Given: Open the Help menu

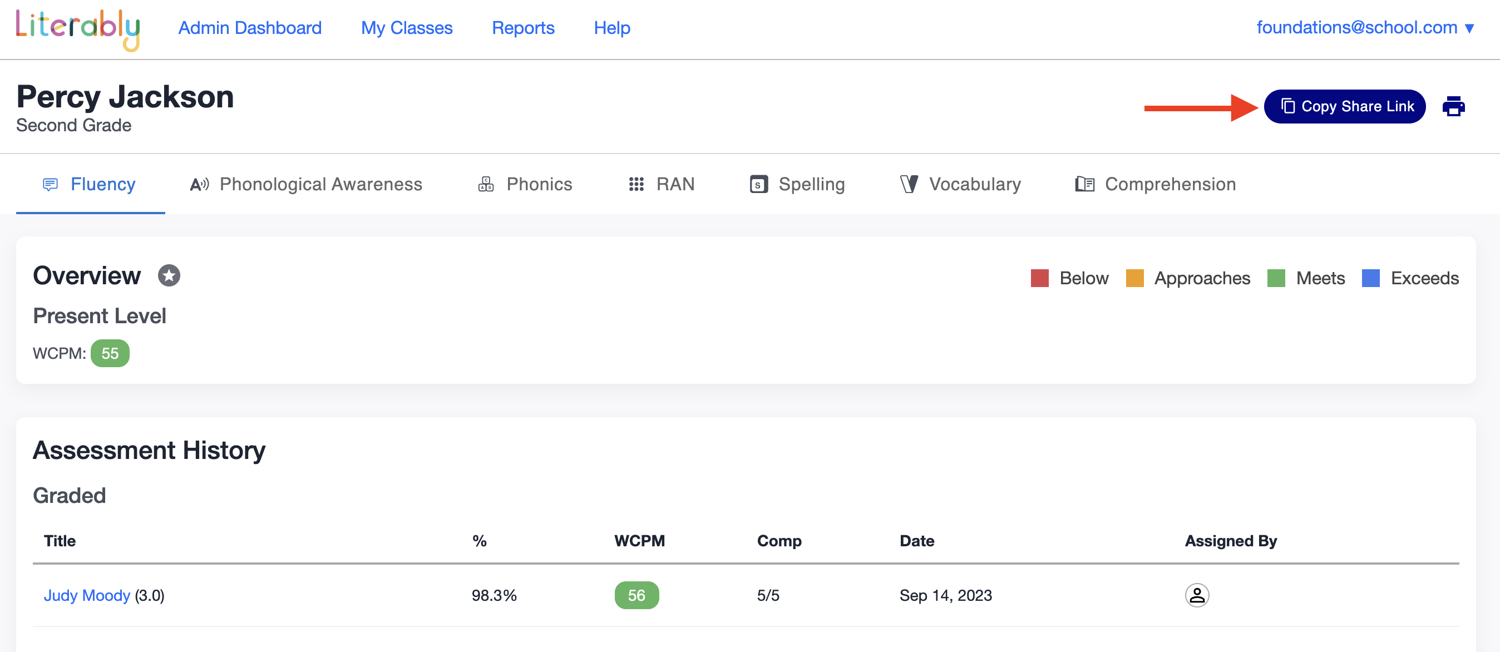Looking at the screenshot, I should pyautogui.click(x=612, y=28).
